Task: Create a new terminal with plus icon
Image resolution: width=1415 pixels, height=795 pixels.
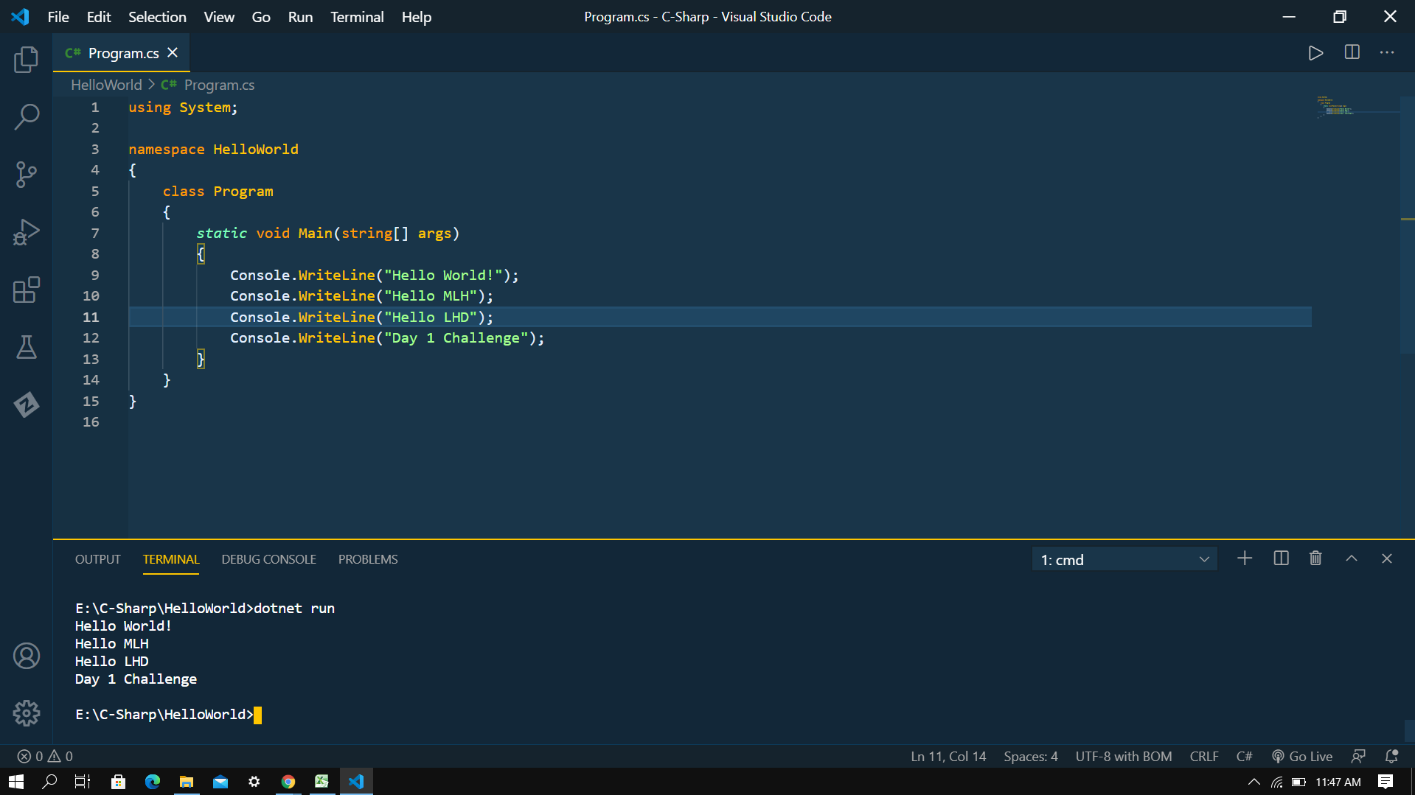Action: pos(1245,558)
